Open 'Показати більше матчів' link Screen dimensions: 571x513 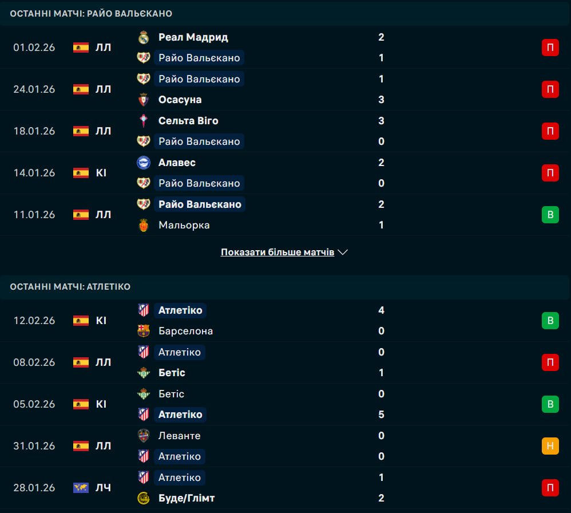[277, 252]
